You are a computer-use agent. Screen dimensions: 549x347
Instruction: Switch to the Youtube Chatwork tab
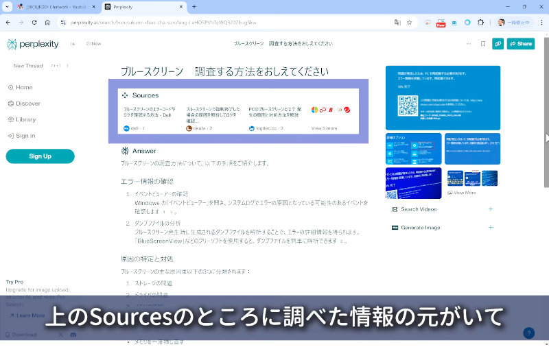56,7
